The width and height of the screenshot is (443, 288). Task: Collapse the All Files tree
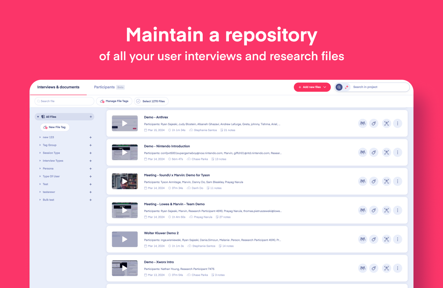click(x=38, y=117)
